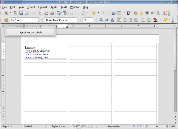
Task: Click the Undo arrow icon
Action: 94,13
